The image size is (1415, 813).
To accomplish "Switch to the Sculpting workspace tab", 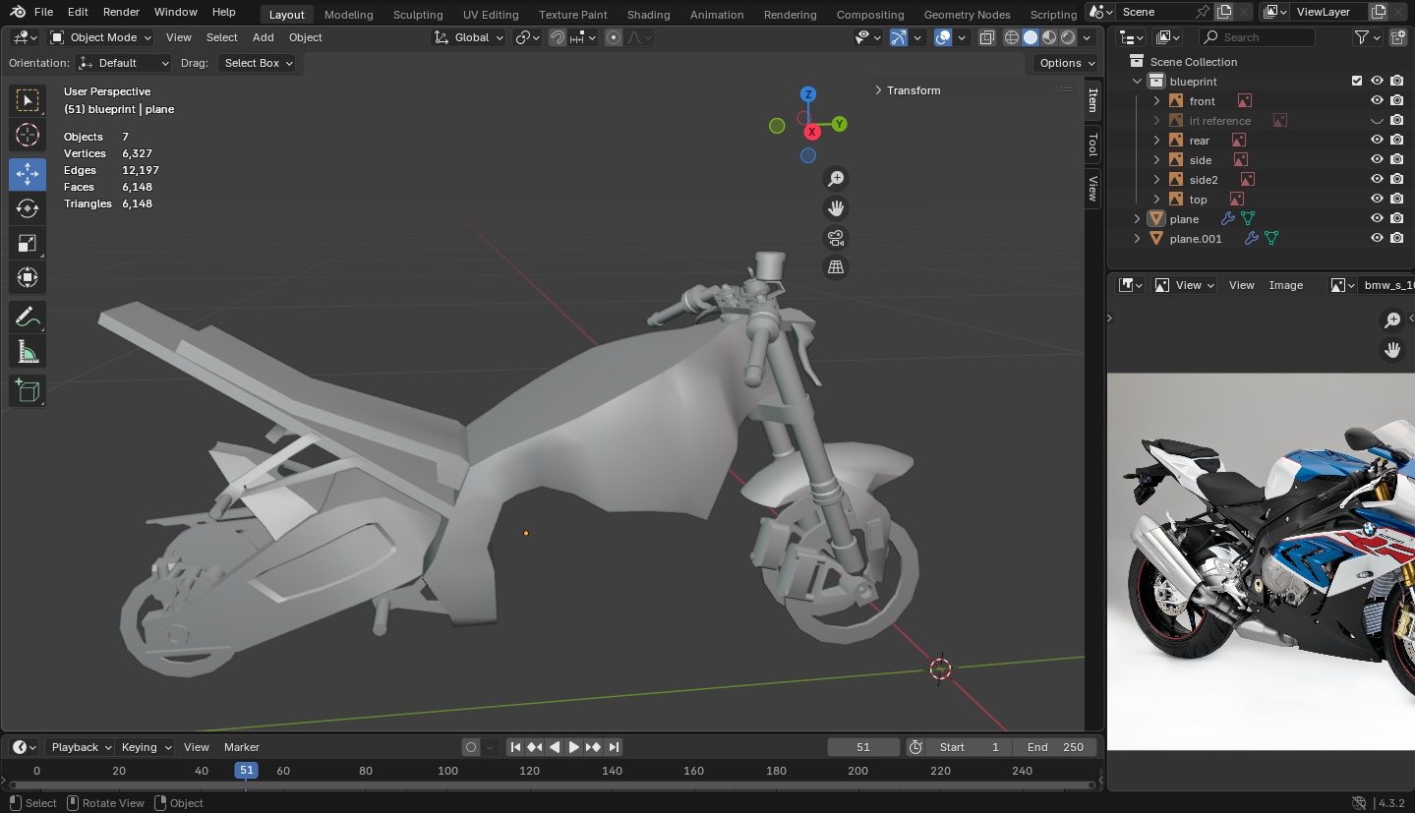I will tap(417, 15).
